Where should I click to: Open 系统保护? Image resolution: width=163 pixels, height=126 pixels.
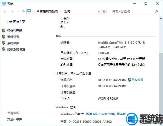[x=13, y=43]
